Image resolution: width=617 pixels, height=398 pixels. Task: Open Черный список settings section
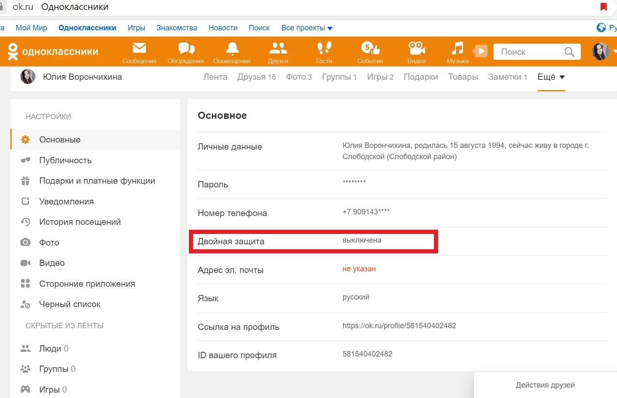[70, 304]
